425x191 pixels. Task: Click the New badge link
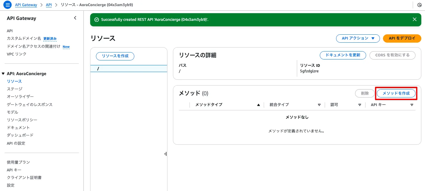[66, 47]
